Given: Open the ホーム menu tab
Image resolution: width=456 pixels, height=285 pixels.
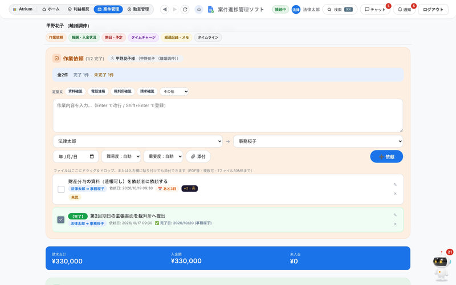Looking at the screenshot, I should click(51, 9).
